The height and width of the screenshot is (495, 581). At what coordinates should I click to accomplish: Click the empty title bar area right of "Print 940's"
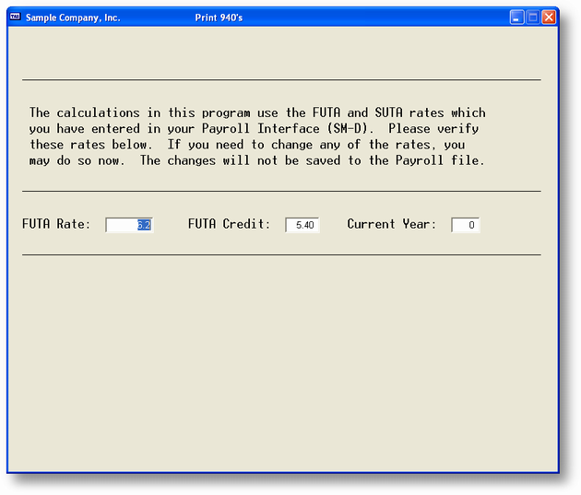(x=369, y=18)
